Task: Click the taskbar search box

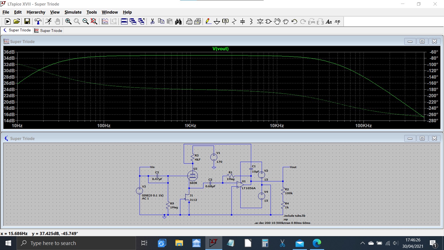Action: click(x=76, y=243)
